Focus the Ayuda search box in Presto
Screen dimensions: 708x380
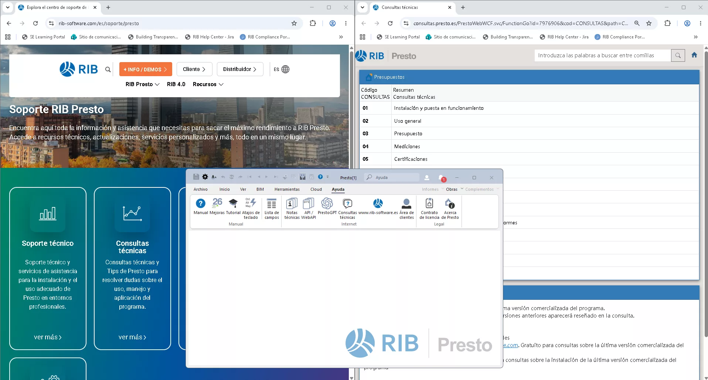[x=392, y=177]
